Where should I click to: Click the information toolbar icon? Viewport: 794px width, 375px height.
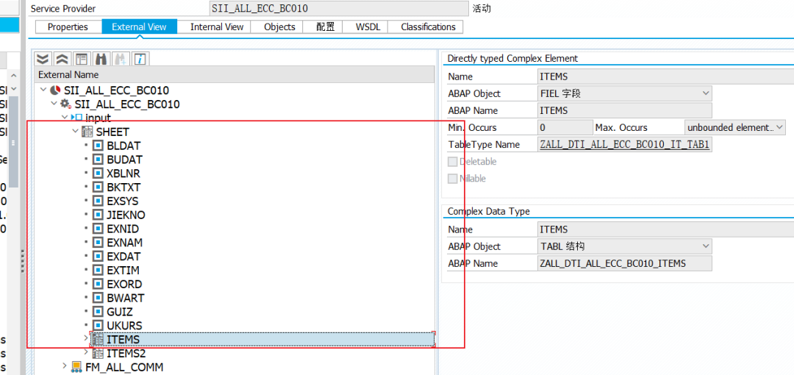(140, 59)
